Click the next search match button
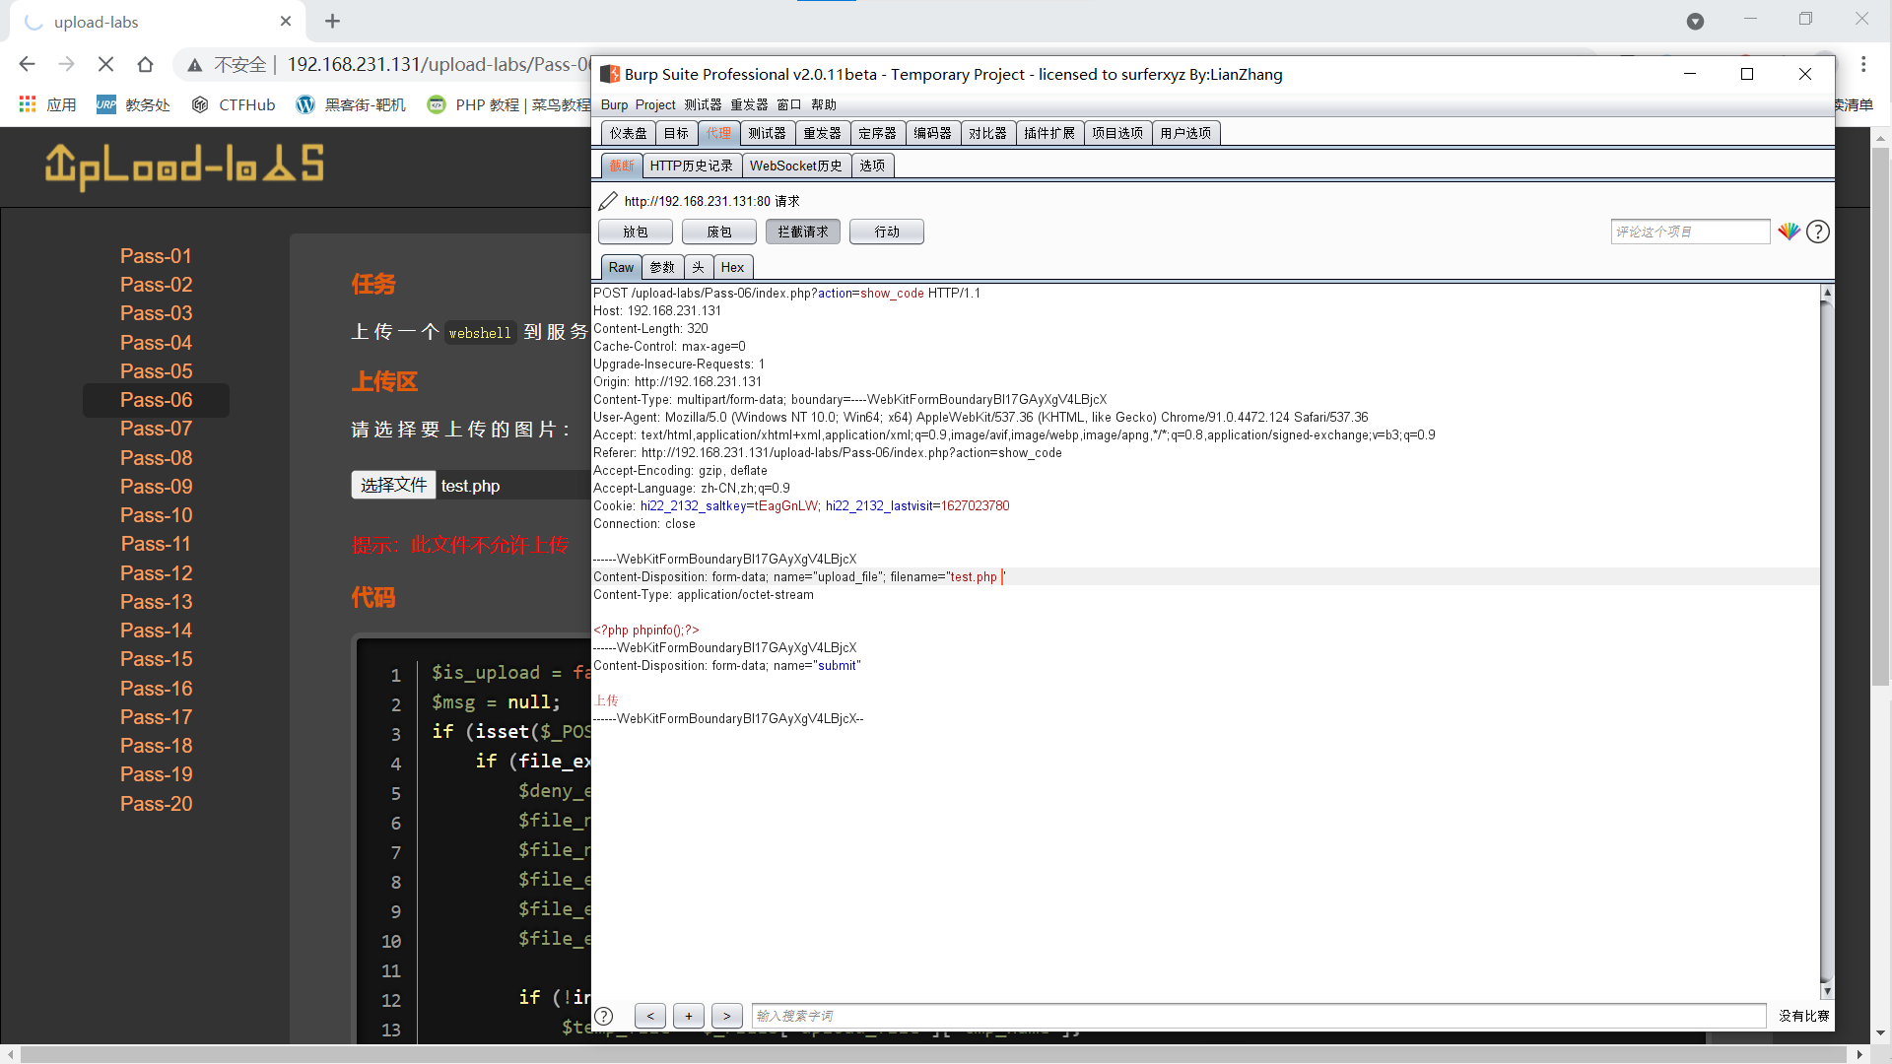This screenshot has height=1064, width=1892. pyautogui.click(x=727, y=1016)
